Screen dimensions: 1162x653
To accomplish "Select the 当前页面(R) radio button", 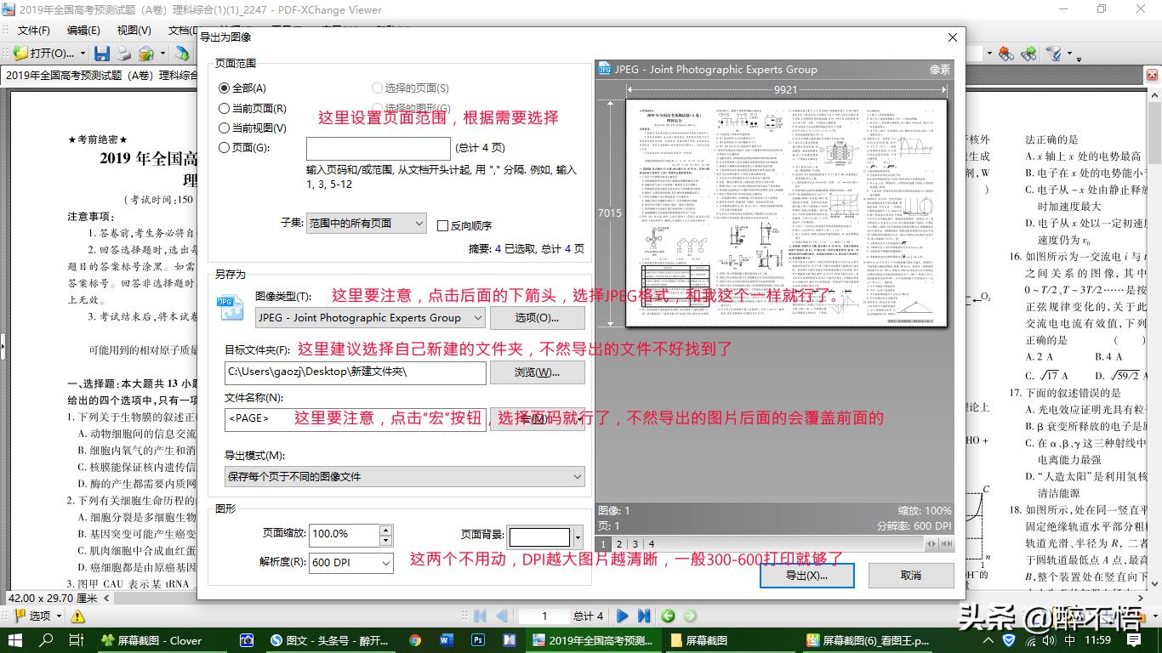I will [x=222, y=108].
